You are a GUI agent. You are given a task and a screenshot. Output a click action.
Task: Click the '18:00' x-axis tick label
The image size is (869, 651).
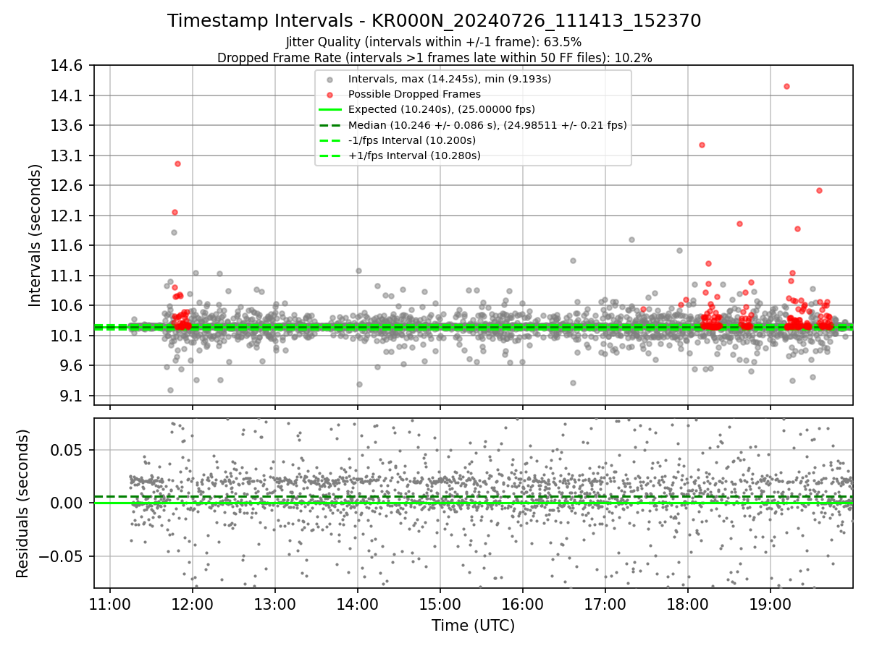click(687, 603)
